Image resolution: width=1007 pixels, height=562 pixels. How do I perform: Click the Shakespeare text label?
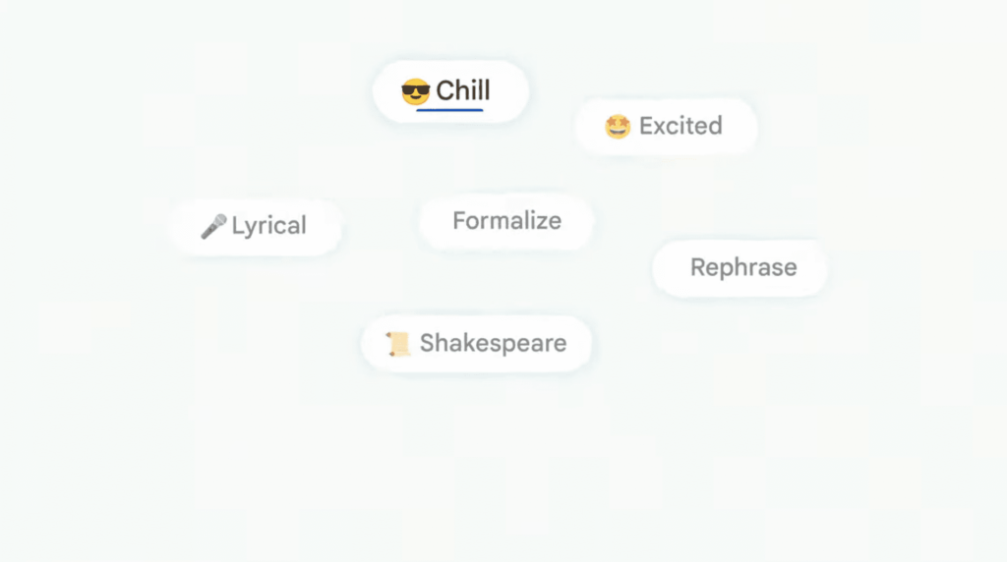click(x=494, y=343)
